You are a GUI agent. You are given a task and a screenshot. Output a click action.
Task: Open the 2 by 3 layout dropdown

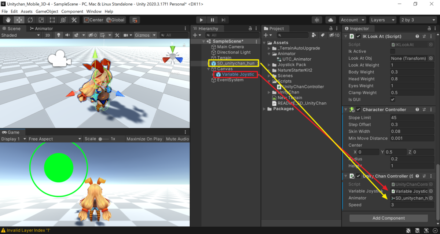pos(418,20)
